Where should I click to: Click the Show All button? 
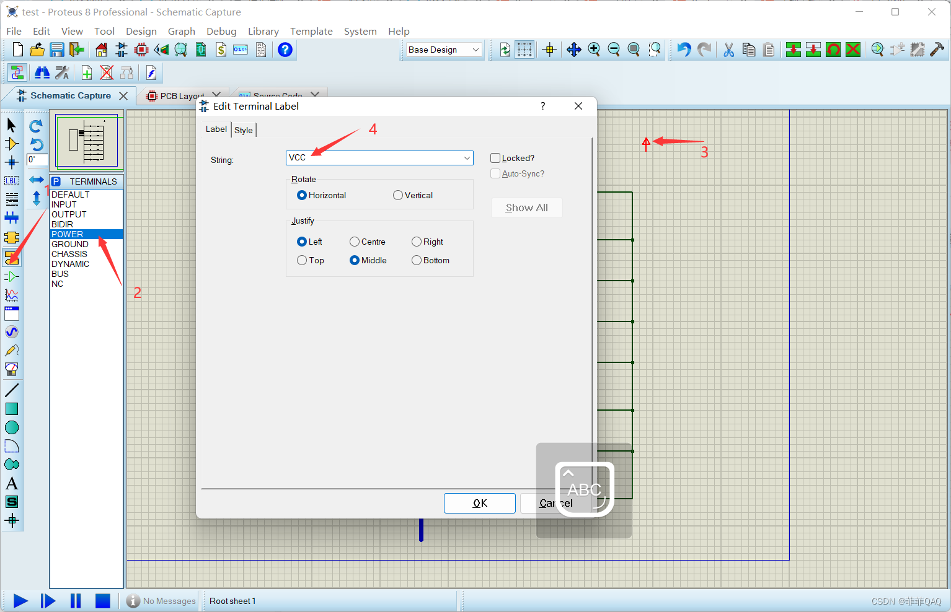point(527,208)
